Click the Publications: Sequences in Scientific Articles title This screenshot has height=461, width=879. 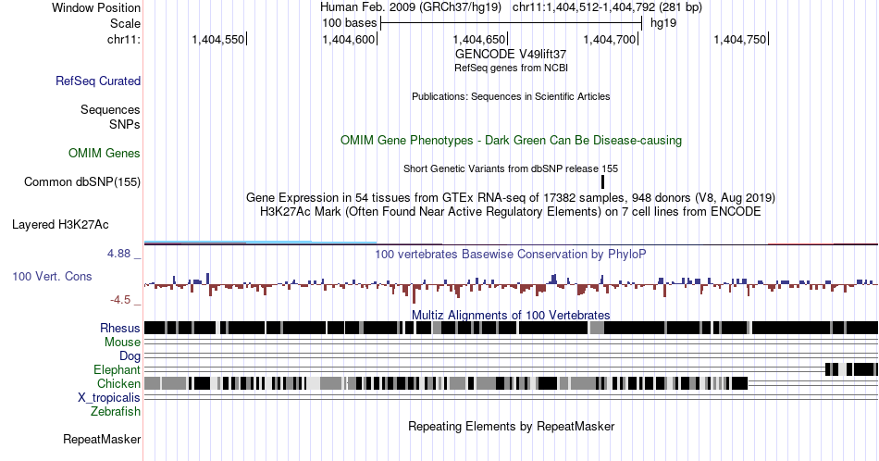click(x=511, y=96)
